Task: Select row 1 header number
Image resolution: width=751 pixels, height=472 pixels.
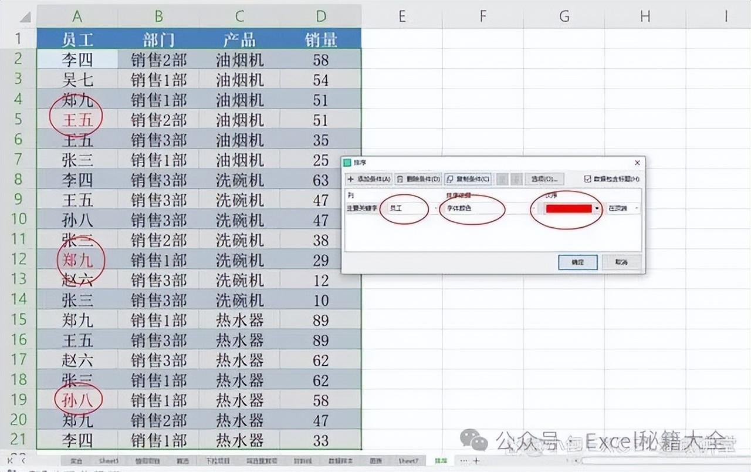Action: 18,39
